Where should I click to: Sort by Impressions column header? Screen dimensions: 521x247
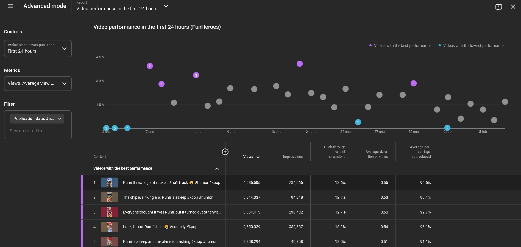tap(292, 157)
